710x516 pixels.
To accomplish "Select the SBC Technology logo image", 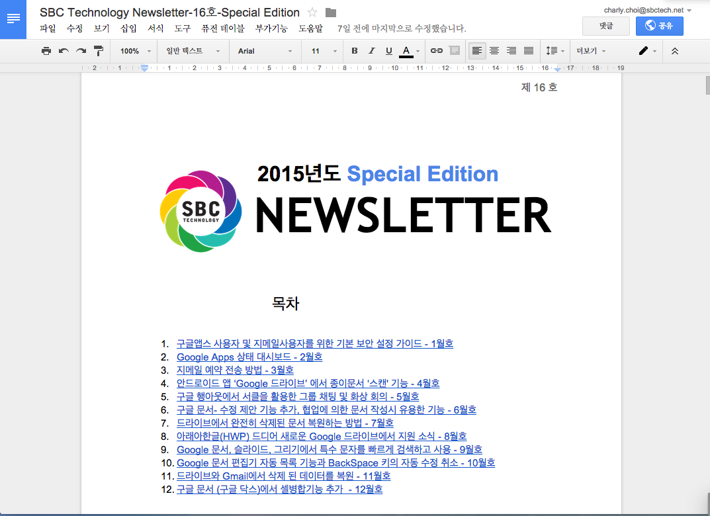I will (200, 211).
